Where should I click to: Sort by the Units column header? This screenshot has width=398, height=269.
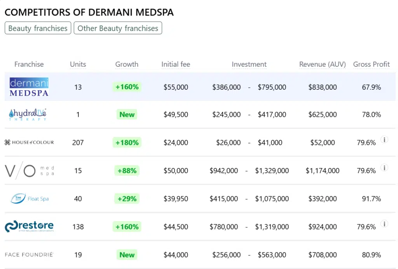tap(78, 64)
